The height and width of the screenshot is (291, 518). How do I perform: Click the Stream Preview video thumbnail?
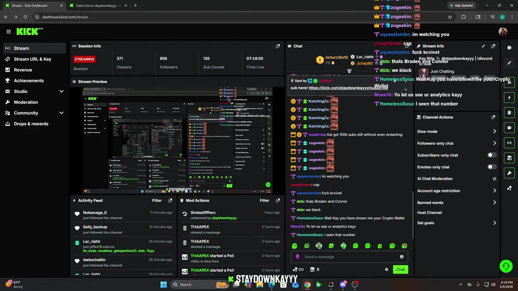pyautogui.click(x=177, y=140)
